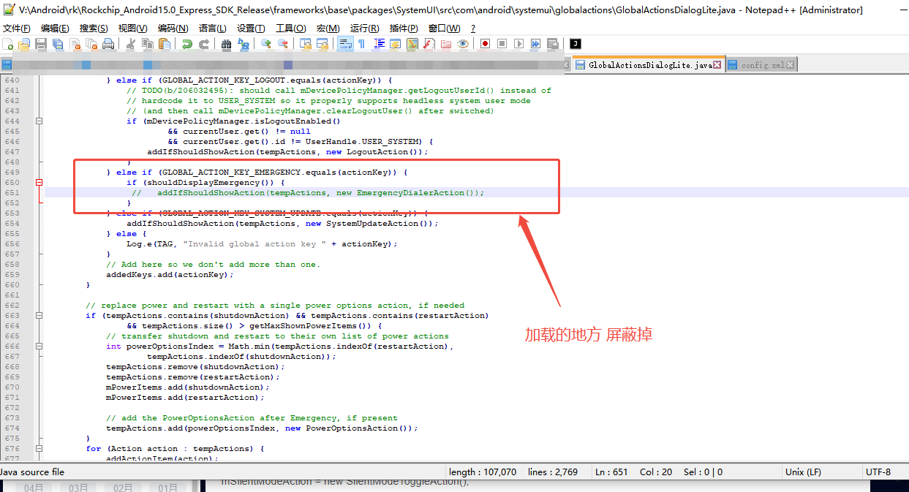Viewport: 909px width, 492px height.
Task: Zoom out with the magnifier minus icon
Action: coord(283,44)
